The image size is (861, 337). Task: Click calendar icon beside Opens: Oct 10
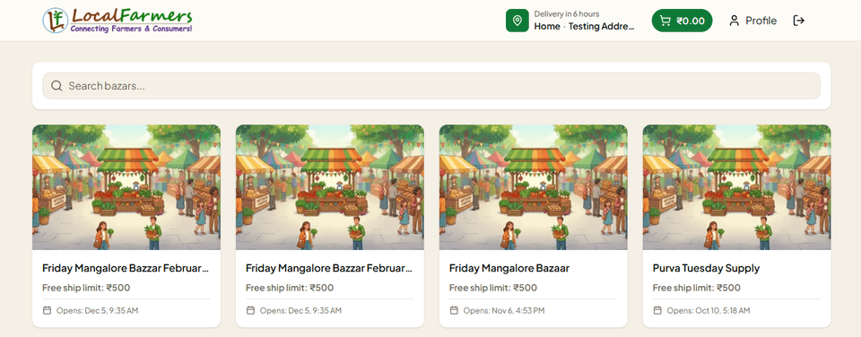[x=657, y=311]
